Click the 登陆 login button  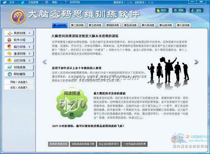pos(196,10)
